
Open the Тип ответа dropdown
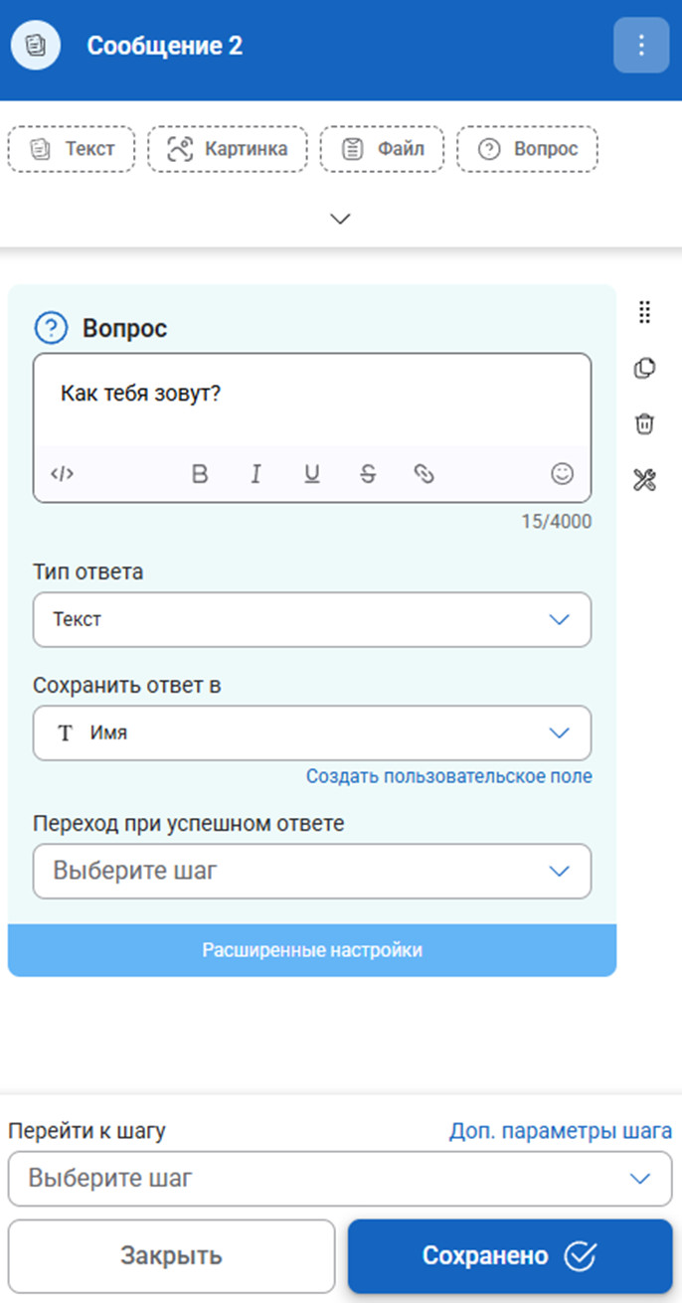tap(312, 619)
